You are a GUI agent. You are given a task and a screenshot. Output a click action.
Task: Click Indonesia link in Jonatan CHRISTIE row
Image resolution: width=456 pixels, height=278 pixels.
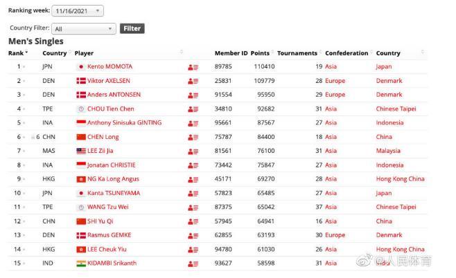tap(389, 165)
